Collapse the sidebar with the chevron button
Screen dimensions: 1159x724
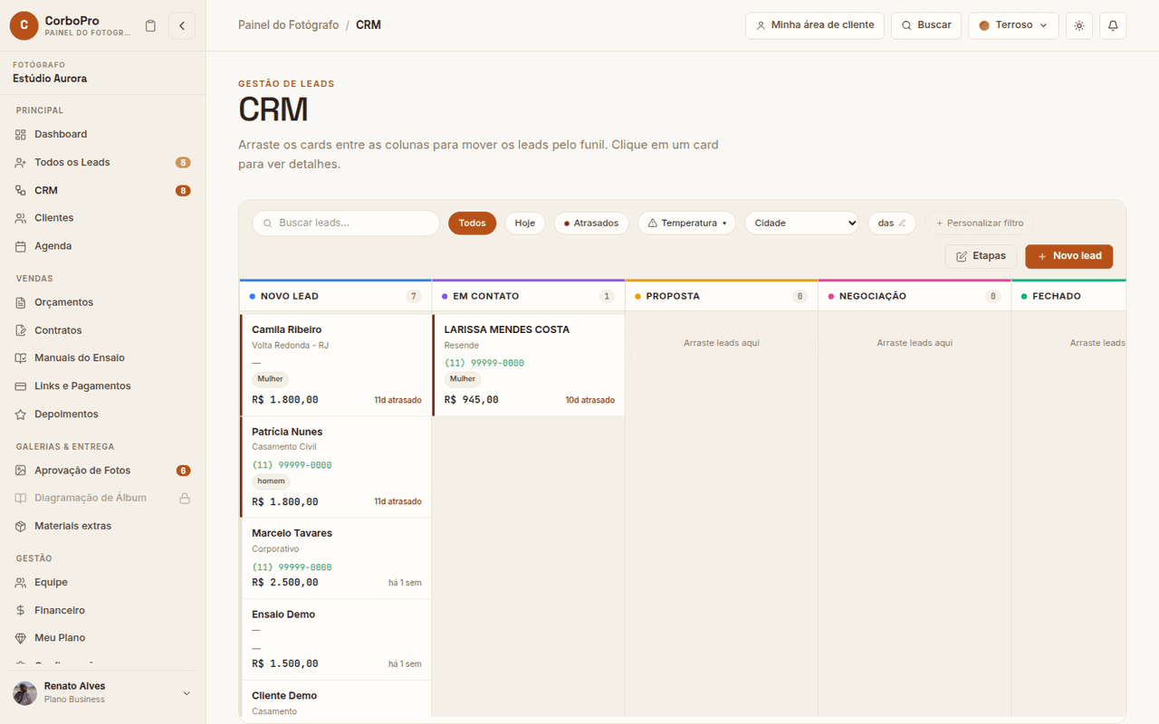182,25
